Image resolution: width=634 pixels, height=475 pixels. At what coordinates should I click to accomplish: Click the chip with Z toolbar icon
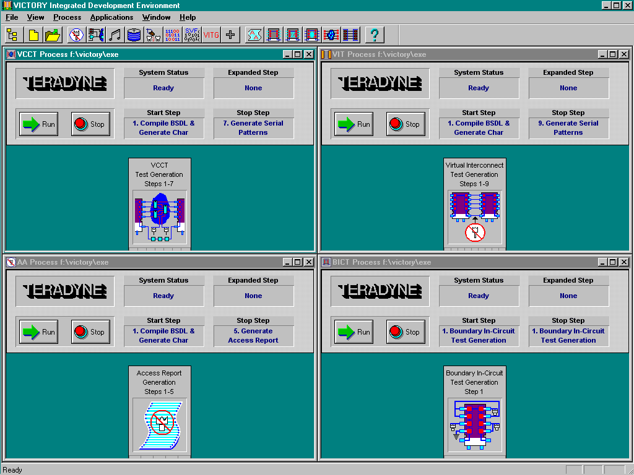(x=292, y=35)
